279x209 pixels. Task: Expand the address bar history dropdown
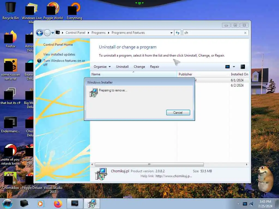point(171,33)
